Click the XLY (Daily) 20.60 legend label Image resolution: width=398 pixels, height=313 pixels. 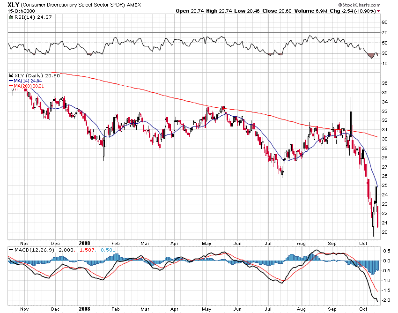point(37,75)
